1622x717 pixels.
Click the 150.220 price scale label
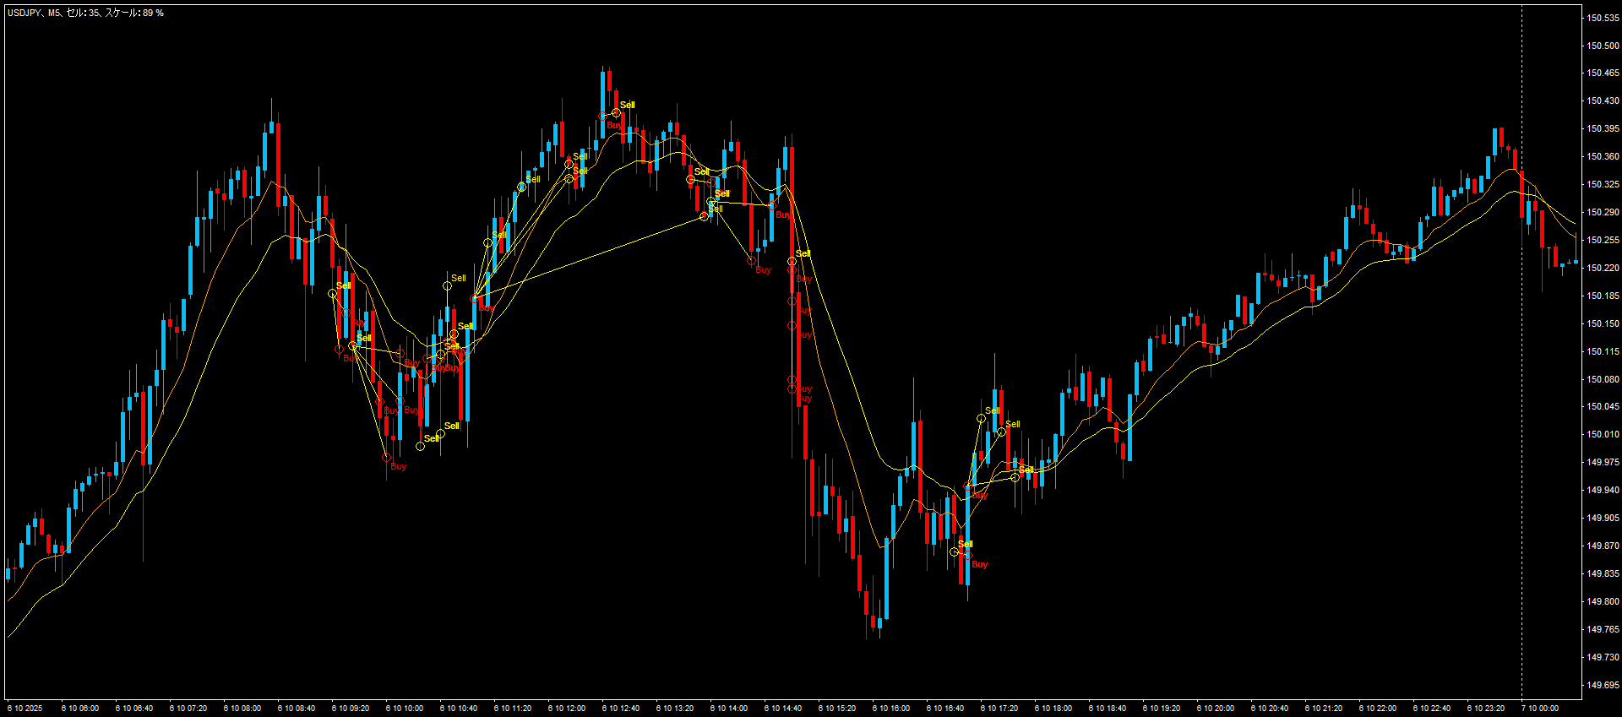pos(1603,268)
